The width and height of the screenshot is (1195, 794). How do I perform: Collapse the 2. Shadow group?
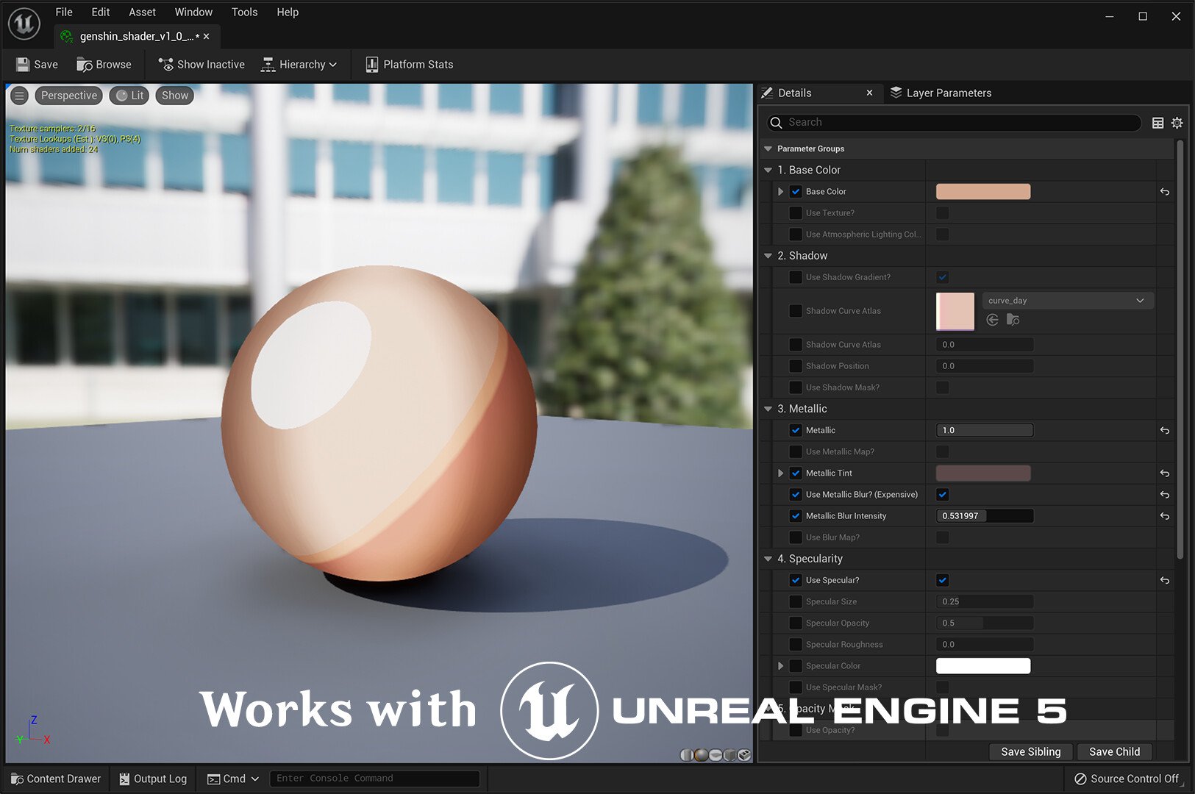768,256
